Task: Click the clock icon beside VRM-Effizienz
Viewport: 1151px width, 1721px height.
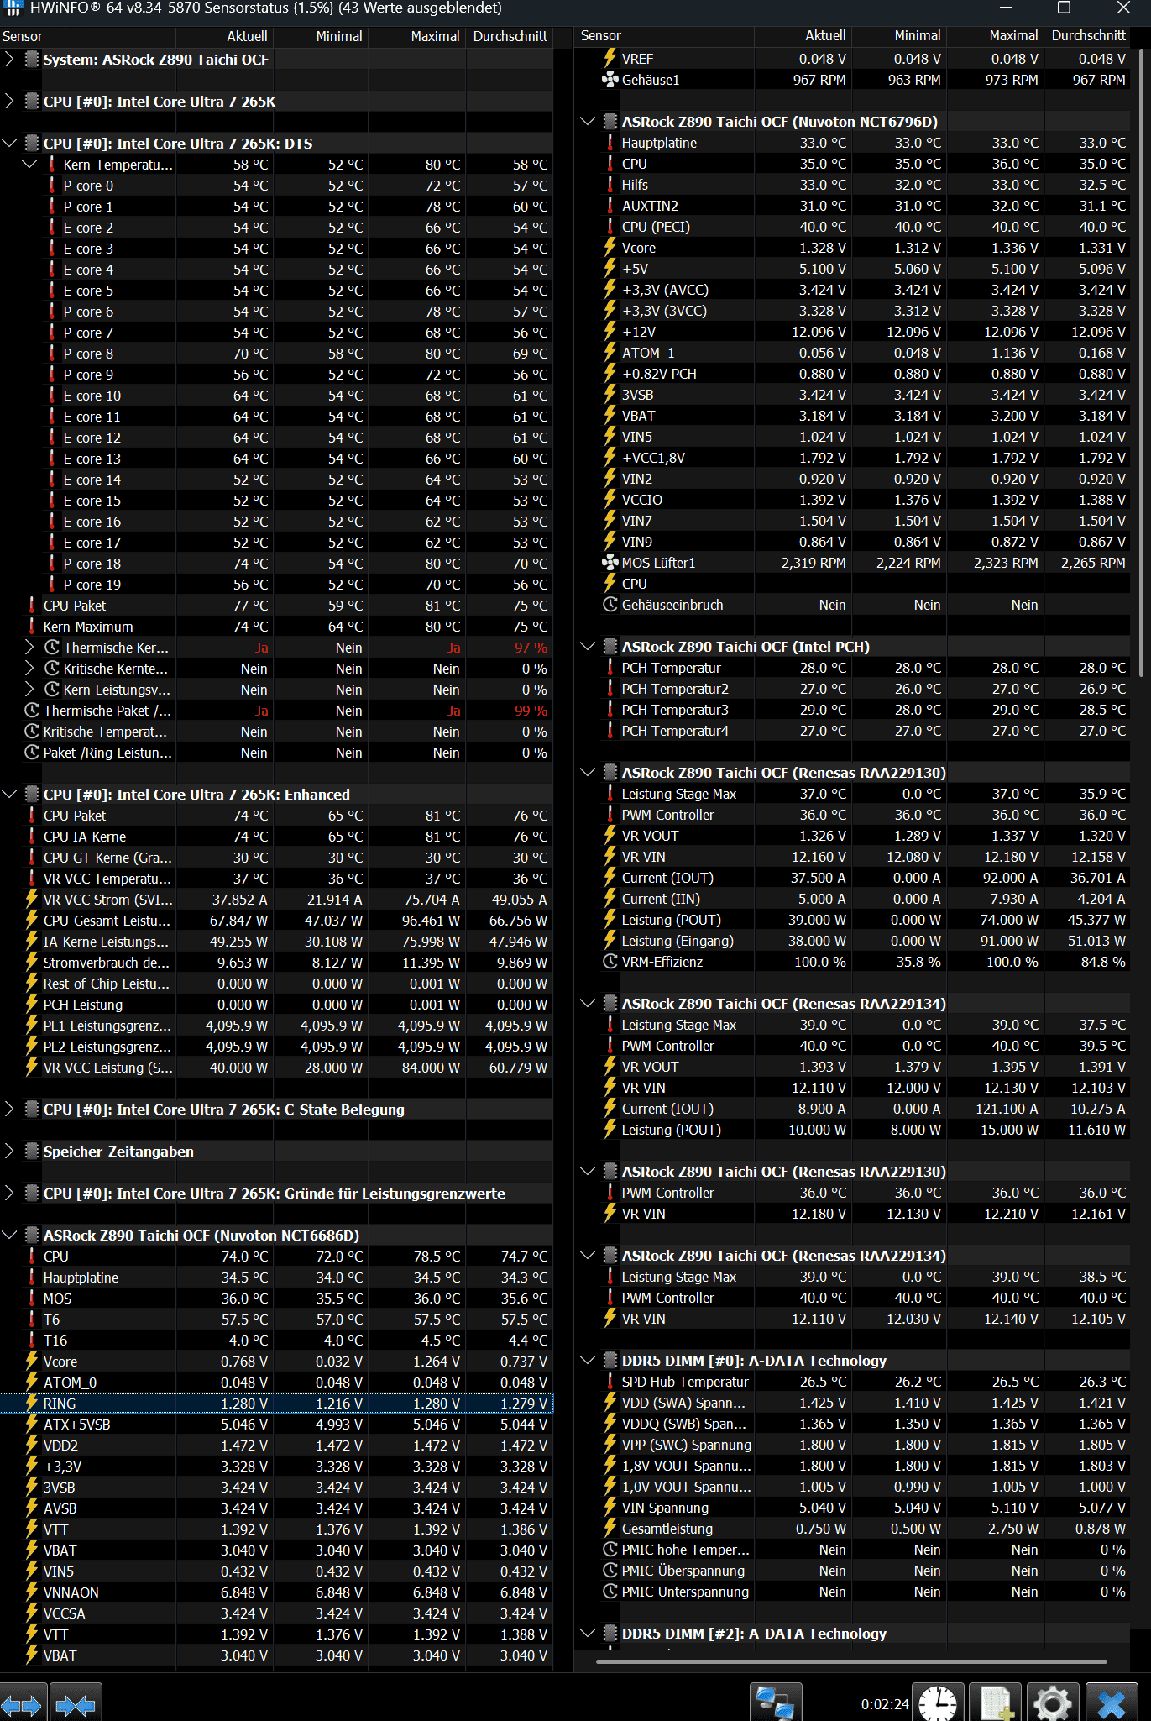Action: tap(610, 962)
